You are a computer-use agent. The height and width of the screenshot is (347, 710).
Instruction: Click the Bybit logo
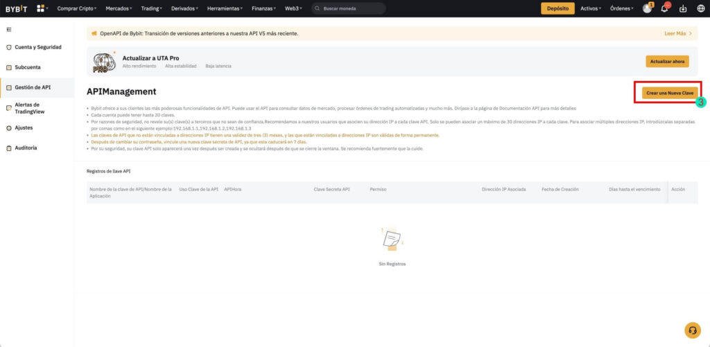pos(17,8)
